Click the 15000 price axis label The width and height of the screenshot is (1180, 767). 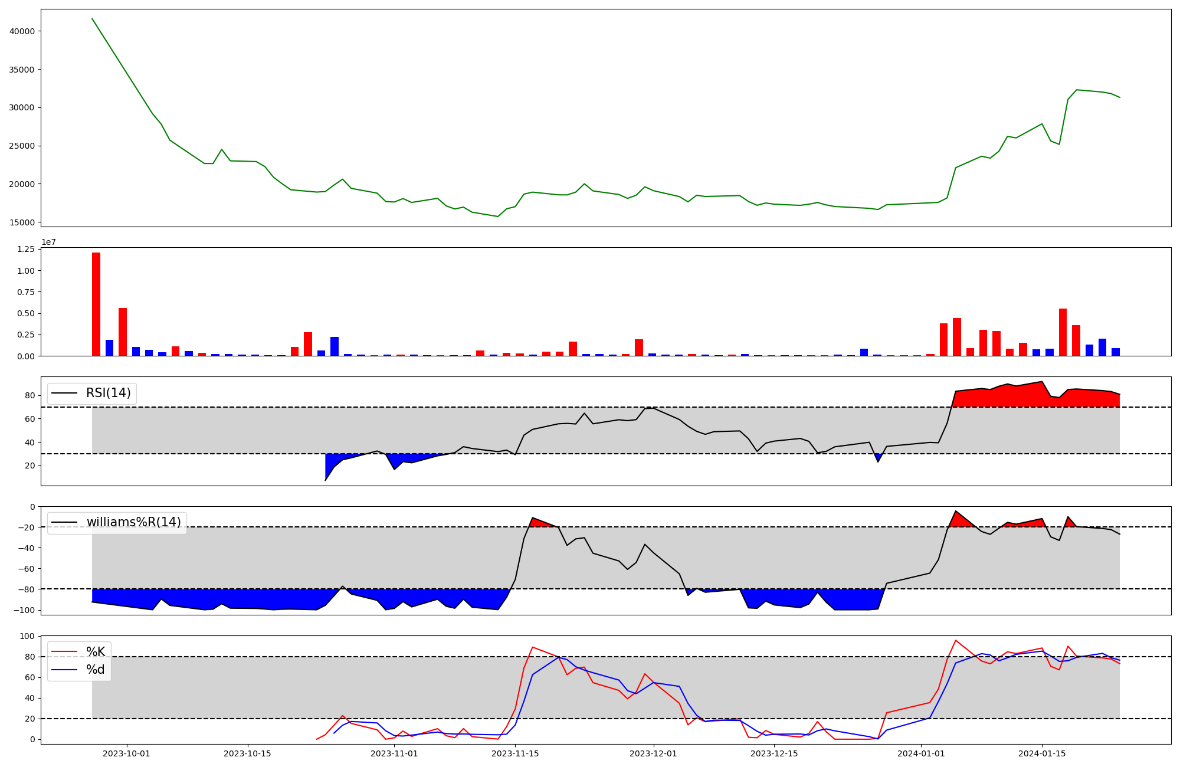[22, 222]
